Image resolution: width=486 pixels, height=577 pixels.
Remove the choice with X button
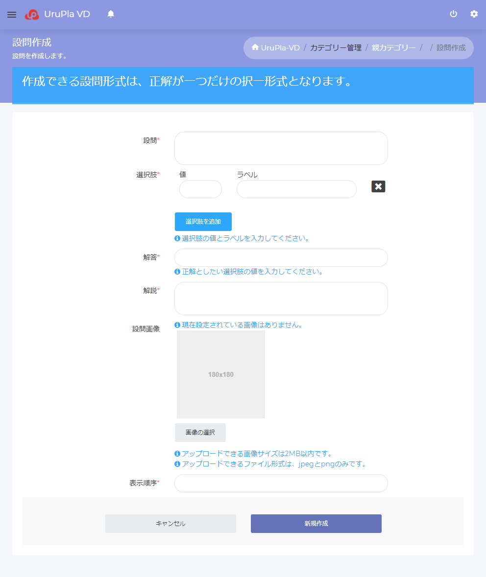point(378,186)
